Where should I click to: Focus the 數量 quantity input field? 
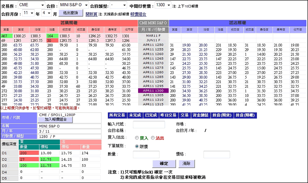[146, 154]
